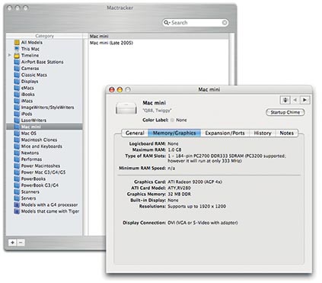The width and height of the screenshot is (322, 283).
Task: Select AirPort Base Stations folder icon
Action: tap(17, 62)
